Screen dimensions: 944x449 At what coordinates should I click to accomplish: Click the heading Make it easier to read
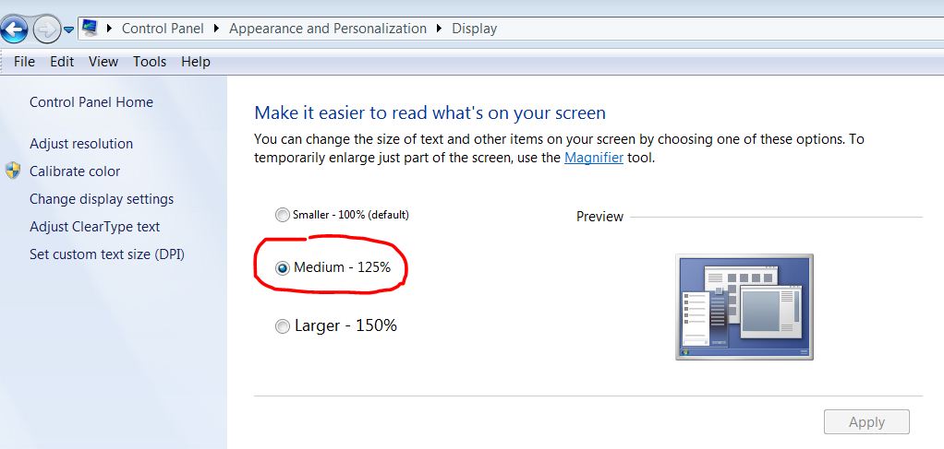[430, 113]
